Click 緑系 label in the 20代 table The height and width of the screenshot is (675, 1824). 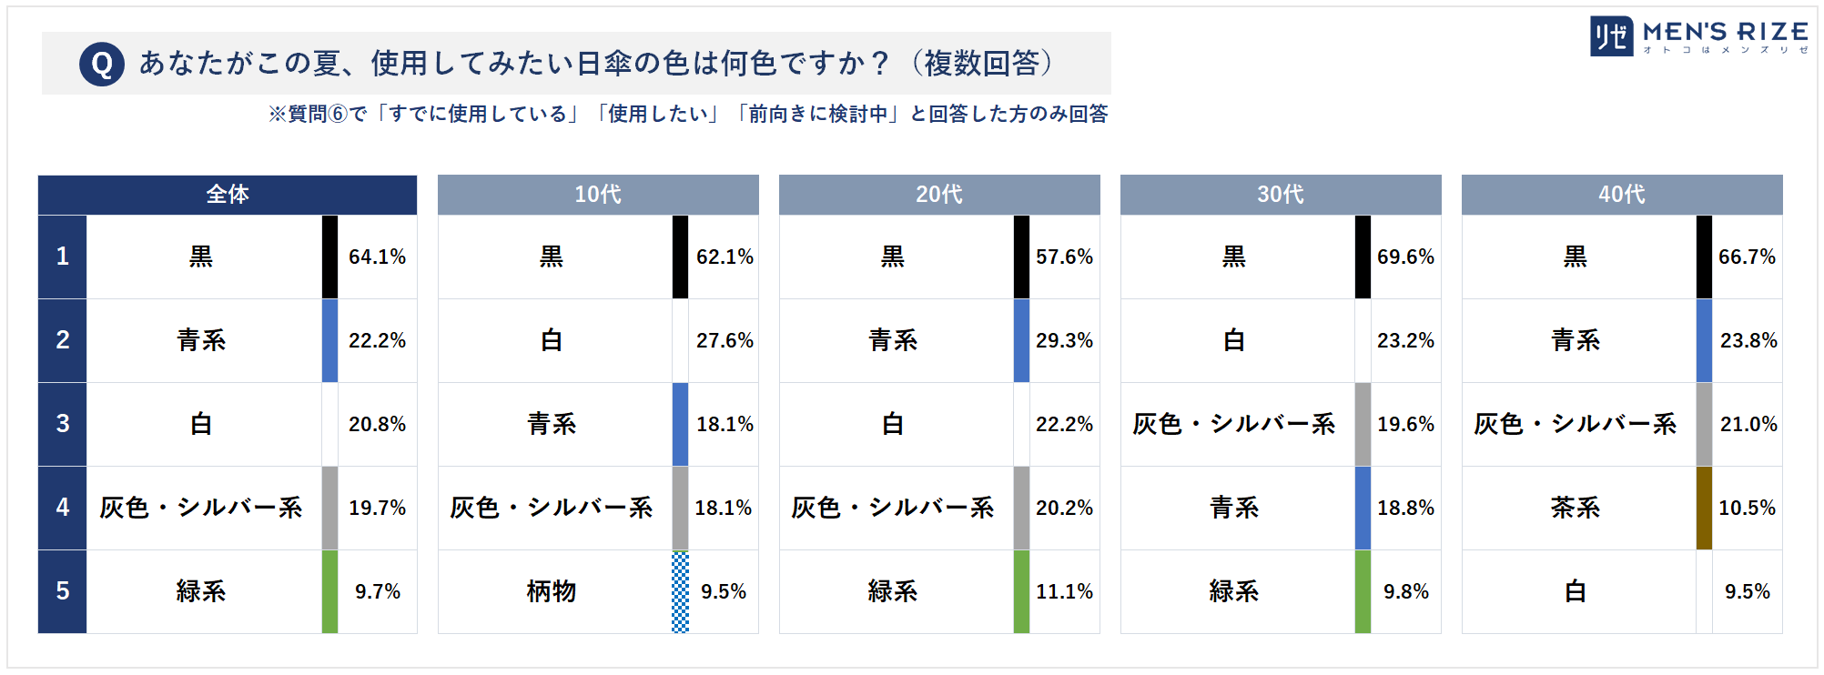coord(893,591)
